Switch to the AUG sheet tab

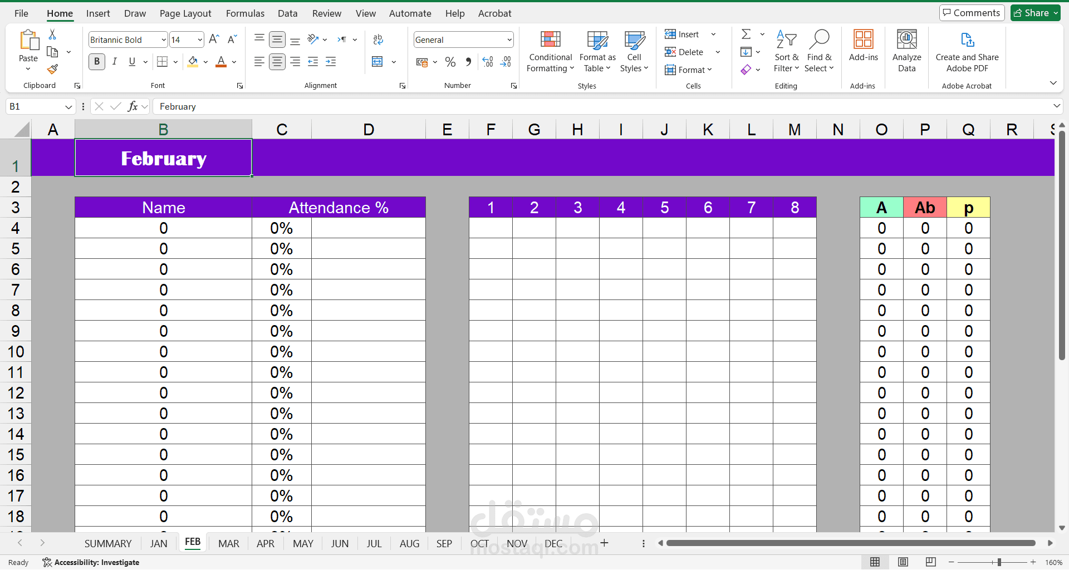pyautogui.click(x=409, y=543)
